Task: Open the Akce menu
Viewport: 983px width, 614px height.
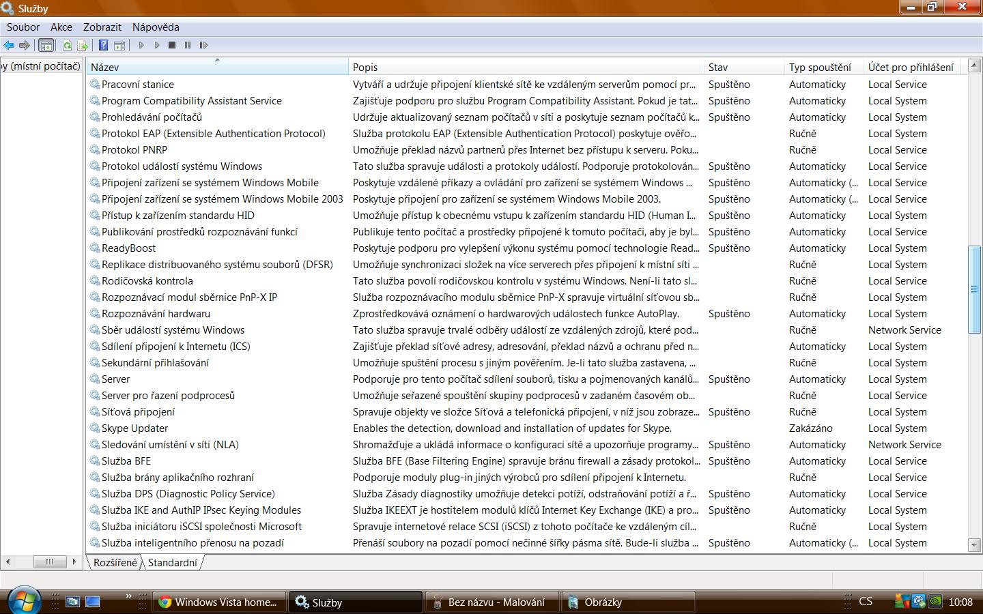Action: (61, 27)
